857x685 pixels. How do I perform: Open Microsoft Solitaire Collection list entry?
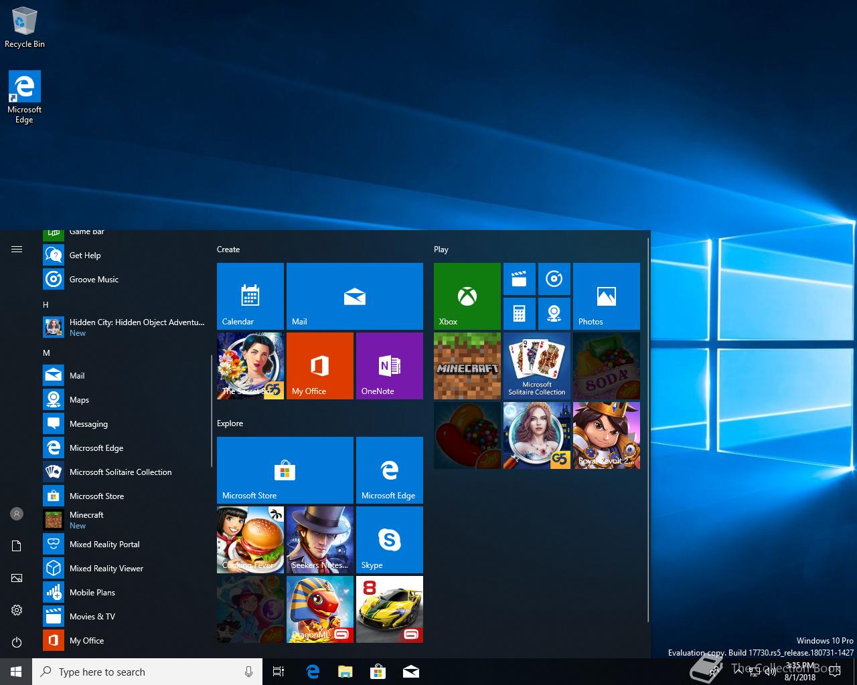125,472
